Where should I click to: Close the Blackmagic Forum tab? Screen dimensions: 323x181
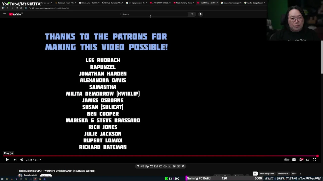tap(75, 3)
